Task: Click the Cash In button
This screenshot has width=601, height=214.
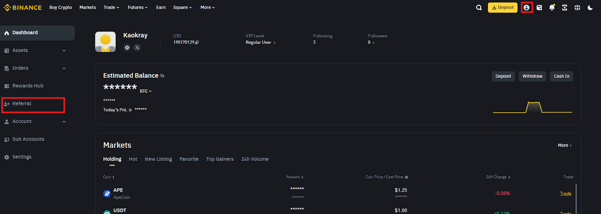Action: (562, 76)
